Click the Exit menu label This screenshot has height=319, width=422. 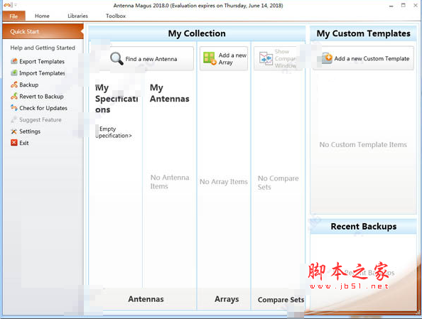[x=24, y=143]
